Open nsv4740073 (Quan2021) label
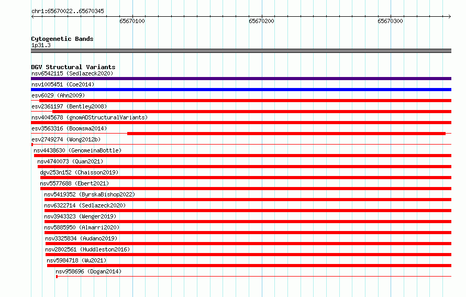The height and width of the screenshot is (297, 466). coord(70,161)
